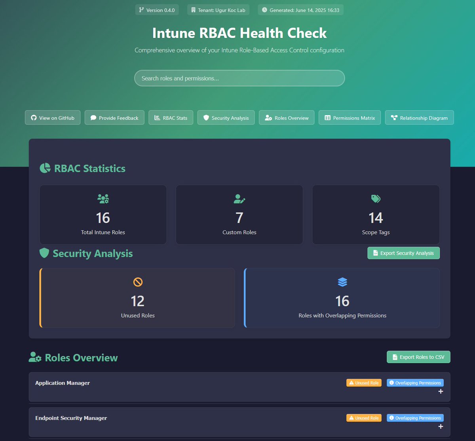
Task: Click the file icon on Export Security Analysis
Action: coord(376,253)
